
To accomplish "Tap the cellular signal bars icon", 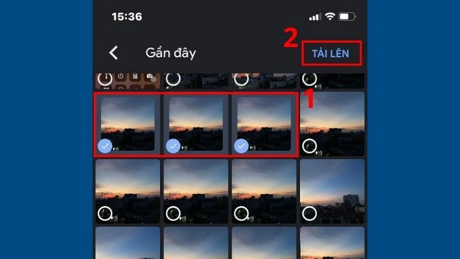I will coord(315,17).
